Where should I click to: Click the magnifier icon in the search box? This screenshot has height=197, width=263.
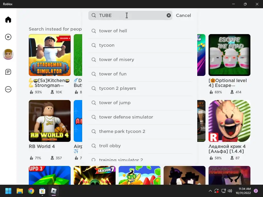tap(93, 15)
